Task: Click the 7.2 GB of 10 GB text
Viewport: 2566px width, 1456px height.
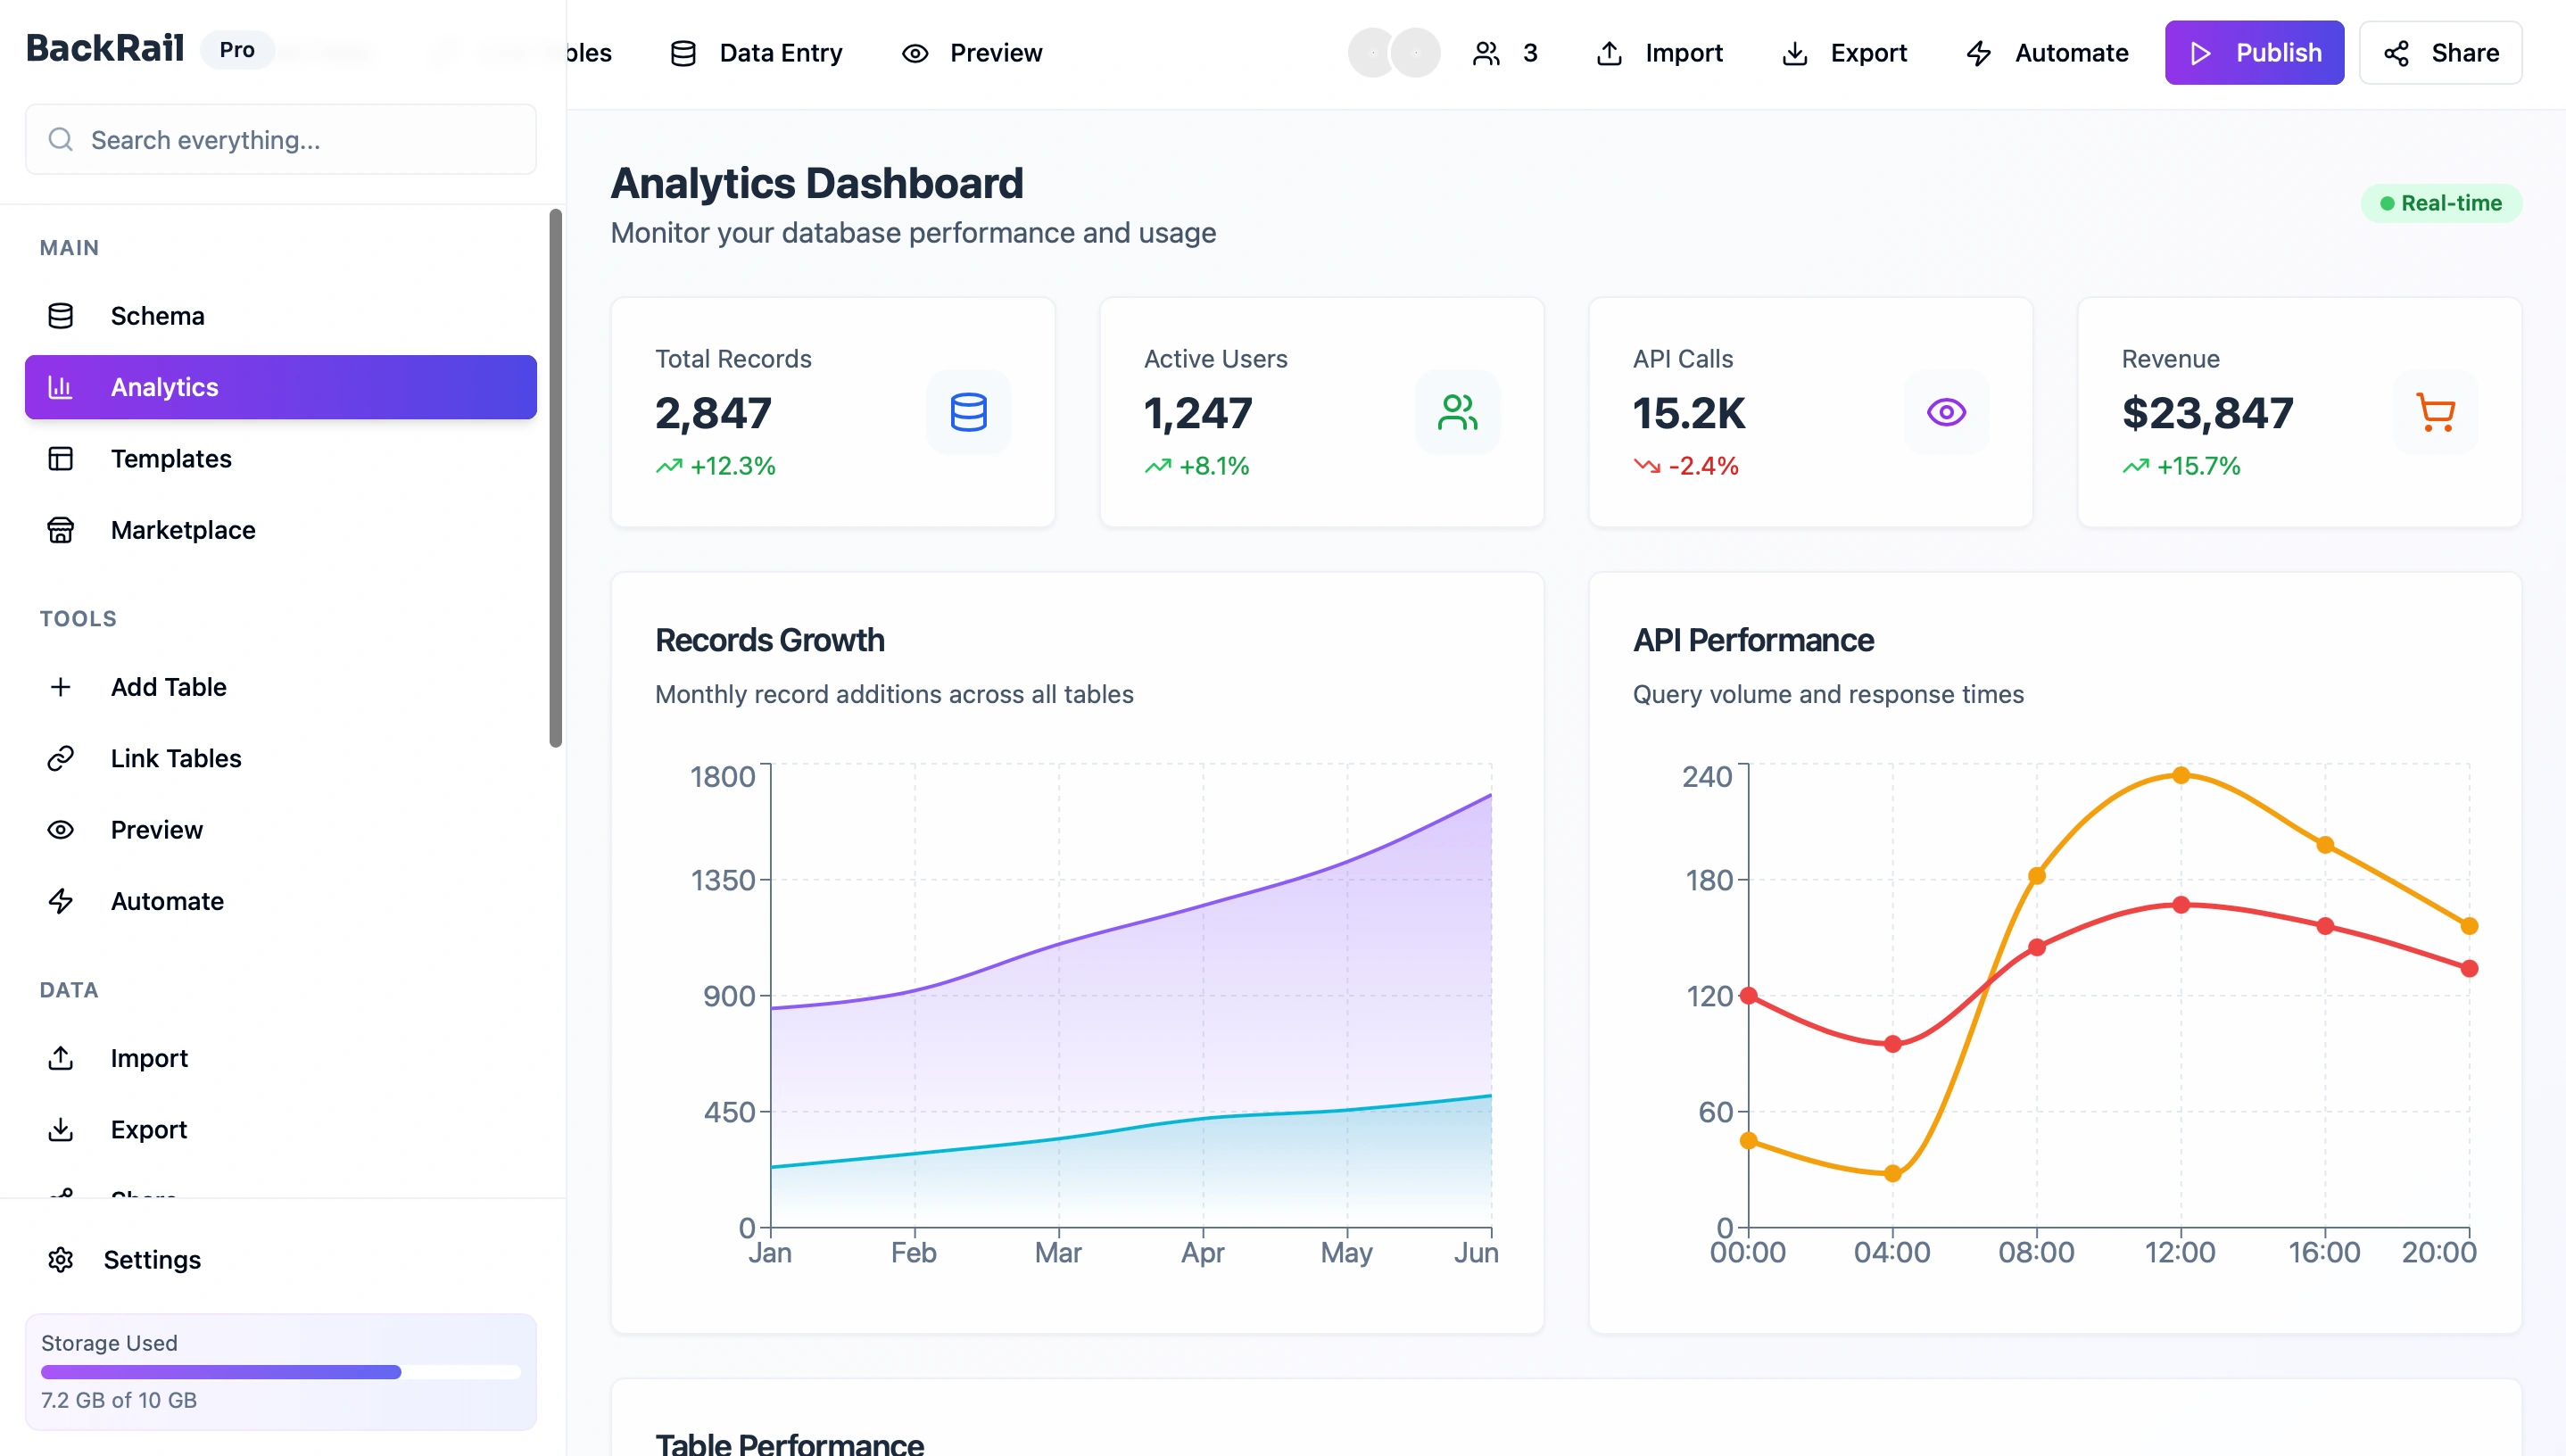Action: (x=119, y=1400)
